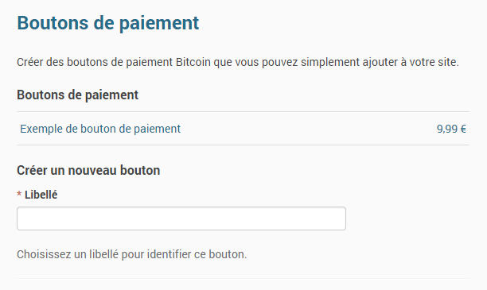Select the large Boutons de paiement page title
The width and height of the screenshot is (487, 290).
[x=107, y=23]
